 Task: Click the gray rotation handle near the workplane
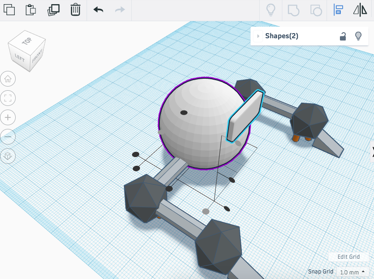click(205, 211)
